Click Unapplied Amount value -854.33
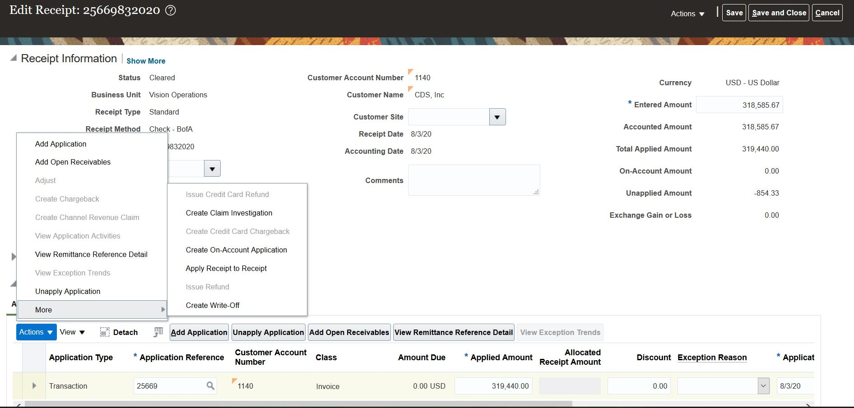 [766, 193]
